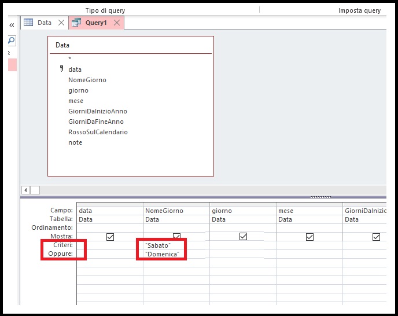Click the Tipo di query ribbon group label
This screenshot has width=398, height=316.
coord(105,10)
